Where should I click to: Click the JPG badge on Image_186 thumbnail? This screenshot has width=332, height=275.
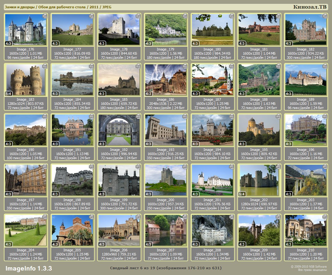click(185, 66)
